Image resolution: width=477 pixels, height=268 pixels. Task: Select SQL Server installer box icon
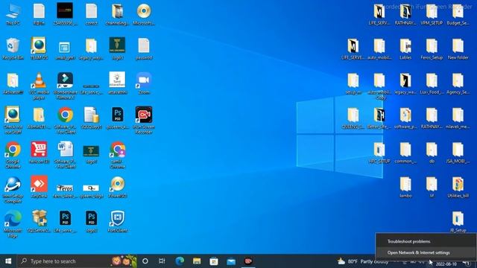pyautogui.click(x=39, y=221)
